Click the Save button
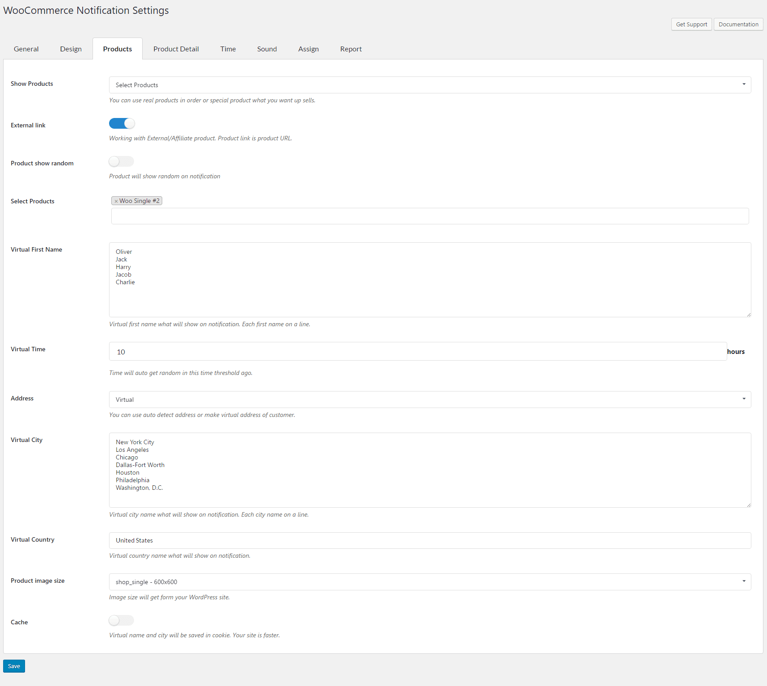Screen dimensions: 767x686 [x=14, y=666]
